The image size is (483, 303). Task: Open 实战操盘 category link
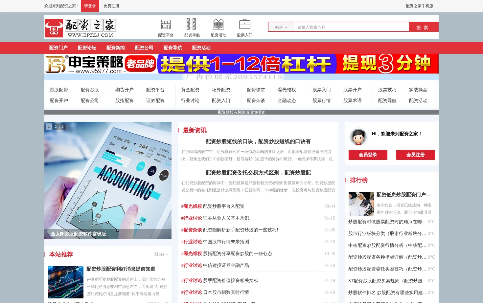[x=418, y=90]
